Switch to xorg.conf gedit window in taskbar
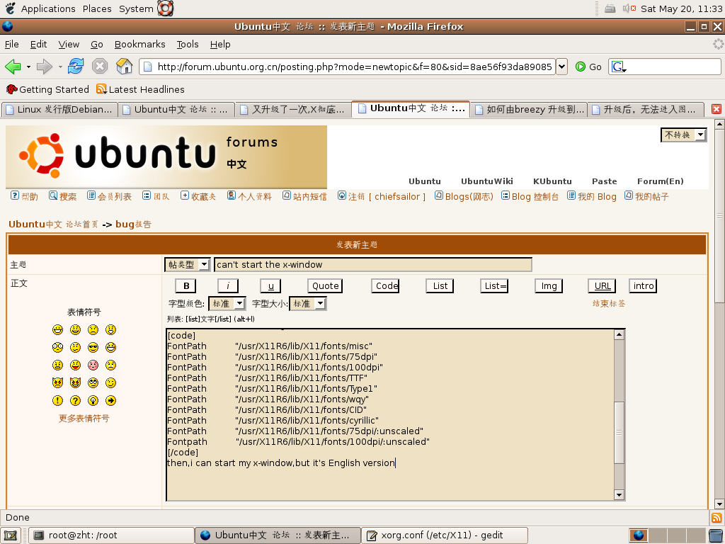The height and width of the screenshot is (544, 725). [x=445, y=535]
